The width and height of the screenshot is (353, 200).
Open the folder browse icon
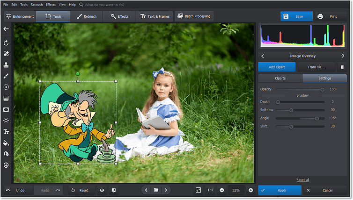[156, 190]
